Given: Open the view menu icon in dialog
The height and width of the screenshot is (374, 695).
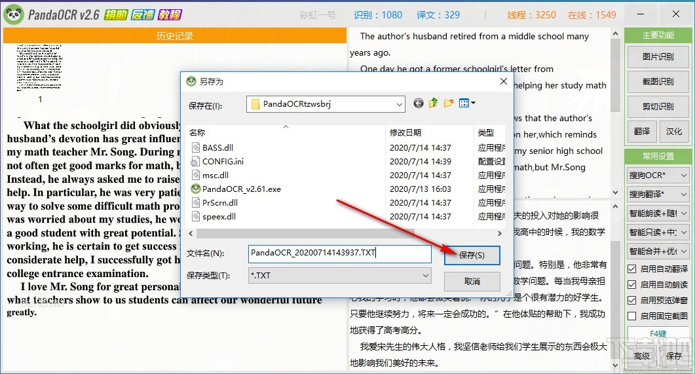Looking at the screenshot, I should point(467,103).
